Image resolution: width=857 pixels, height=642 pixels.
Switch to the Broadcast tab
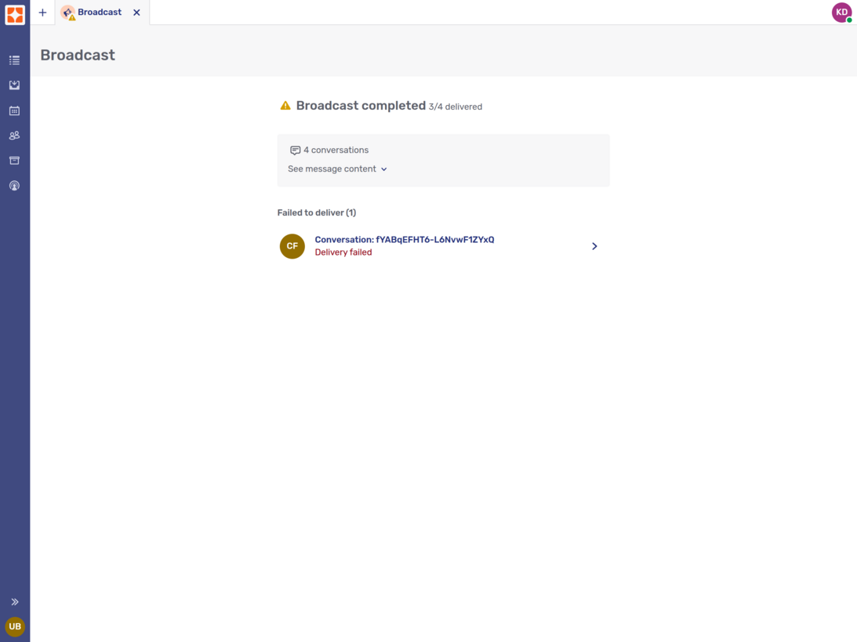98,12
